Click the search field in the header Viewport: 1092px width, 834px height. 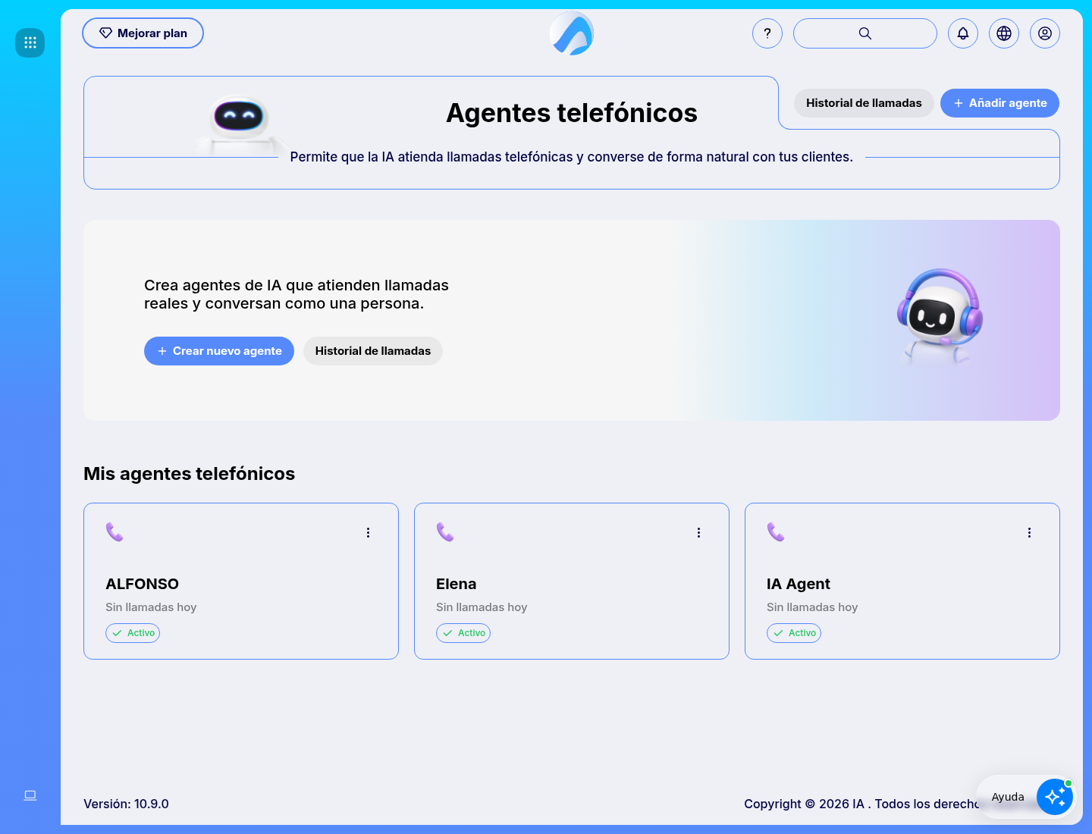tap(865, 33)
